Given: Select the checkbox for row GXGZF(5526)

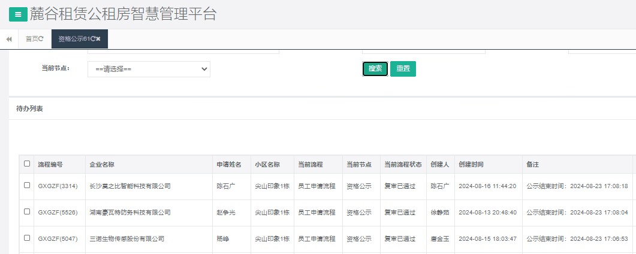Looking at the screenshot, I should (x=27, y=211).
